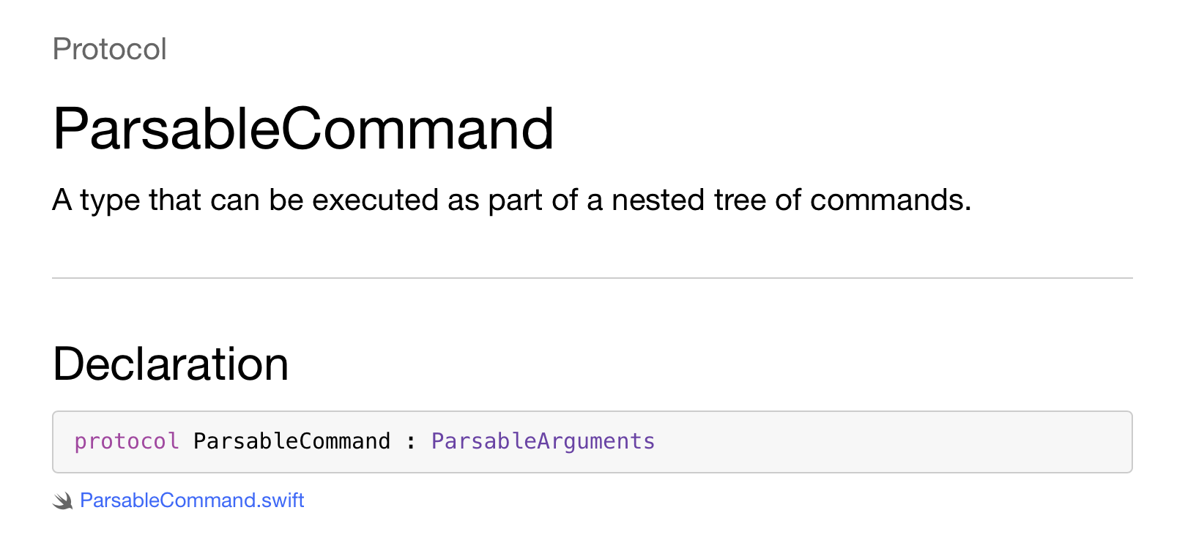
Task: Click the Swift bird icon
Action: point(63,501)
